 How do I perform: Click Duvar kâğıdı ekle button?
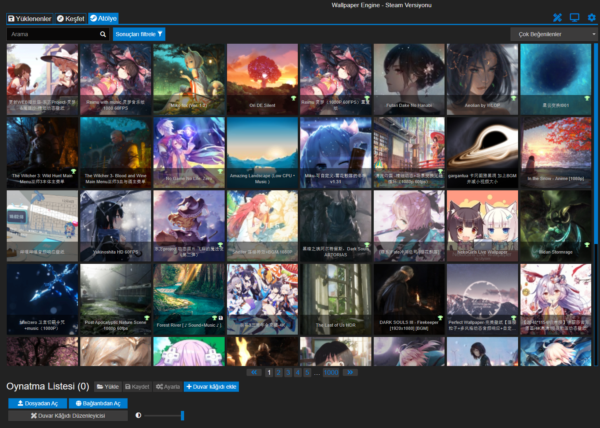tap(211, 387)
